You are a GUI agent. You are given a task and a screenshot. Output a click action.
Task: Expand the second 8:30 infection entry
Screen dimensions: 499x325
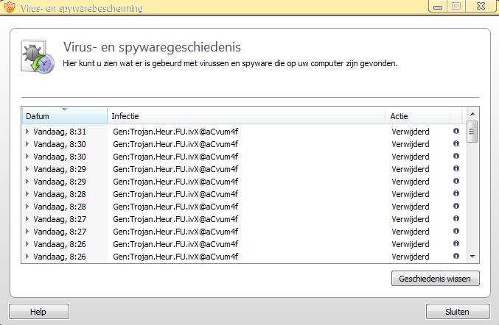pos(28,157)
